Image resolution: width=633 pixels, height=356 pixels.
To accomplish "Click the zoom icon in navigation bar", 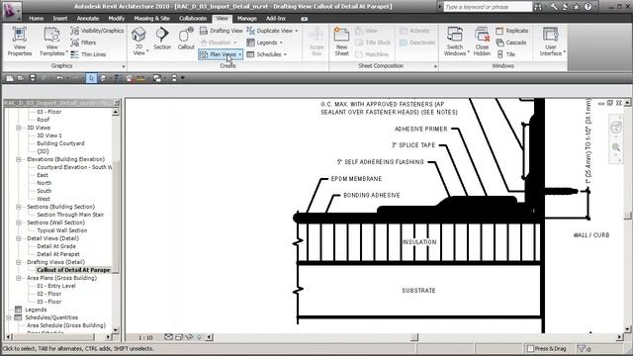I will coord(616,147).
